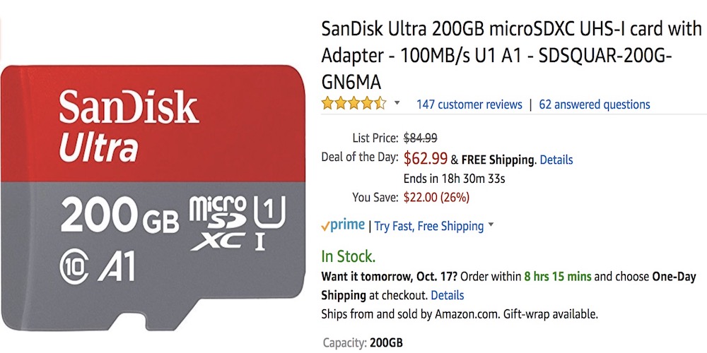Click Details after One-Day Shipping at checkout

[x=448, y=295]
